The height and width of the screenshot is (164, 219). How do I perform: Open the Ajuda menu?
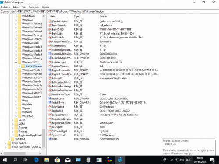click(46, 7)
